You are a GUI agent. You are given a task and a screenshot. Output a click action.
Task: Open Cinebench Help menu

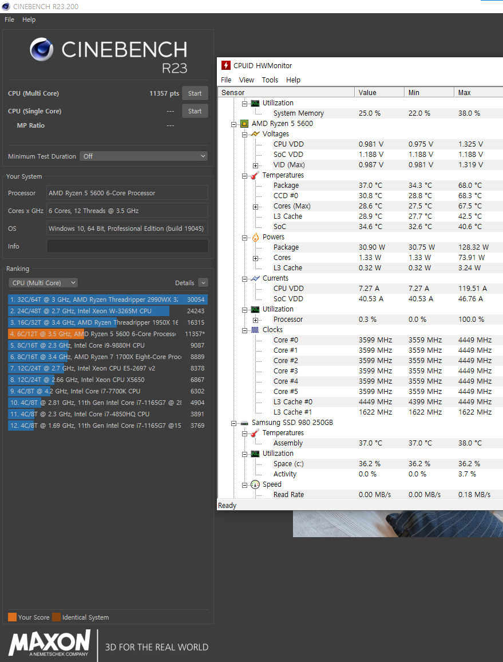(x=29, y=19)
